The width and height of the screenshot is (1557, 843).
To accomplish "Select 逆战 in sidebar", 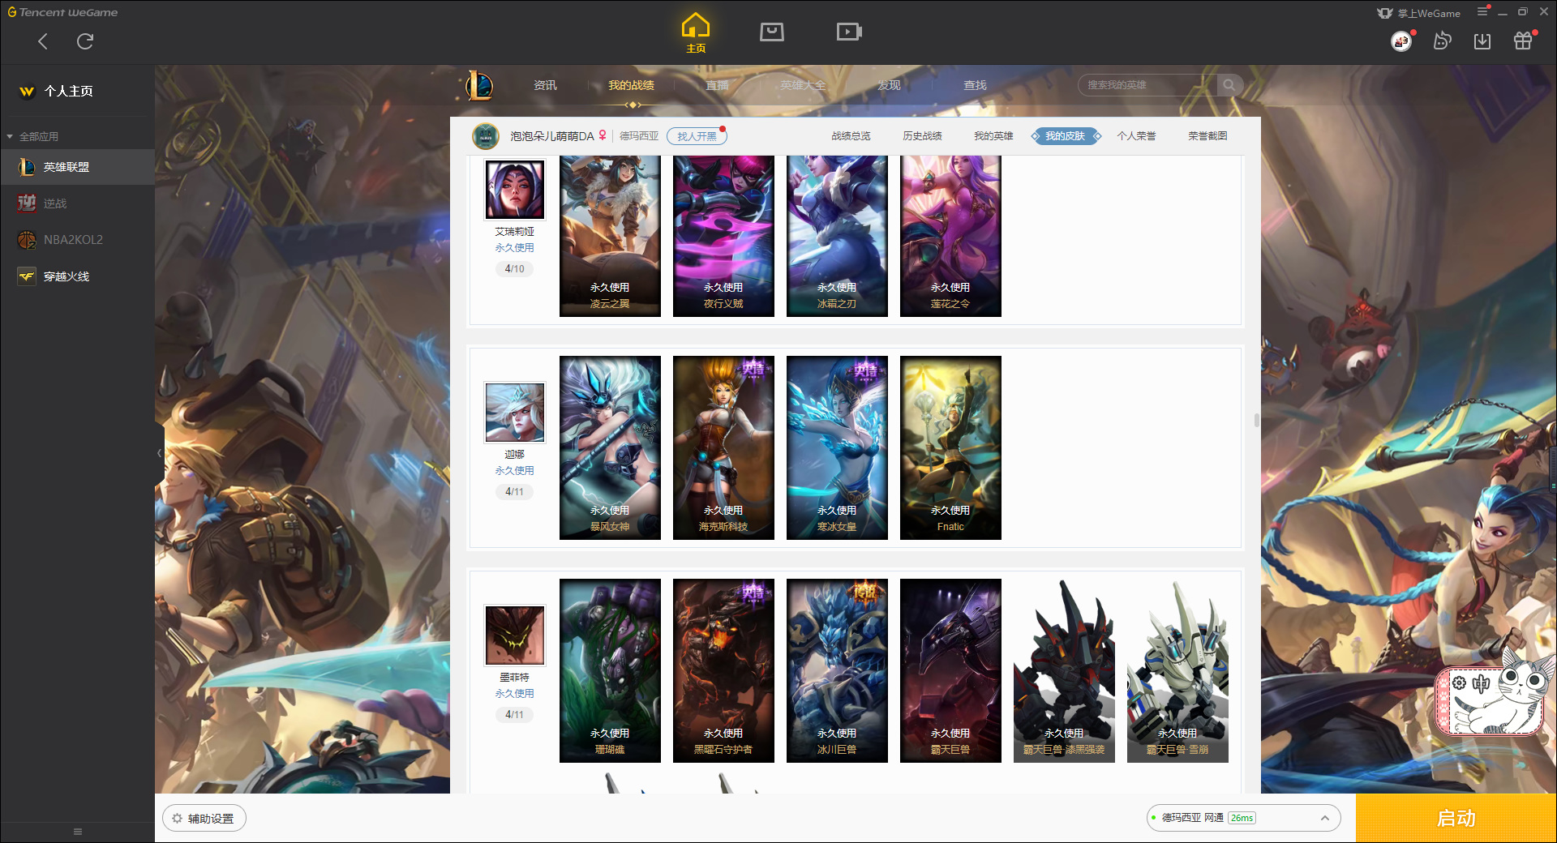I will pyautogui.click(x=77, y=203).
